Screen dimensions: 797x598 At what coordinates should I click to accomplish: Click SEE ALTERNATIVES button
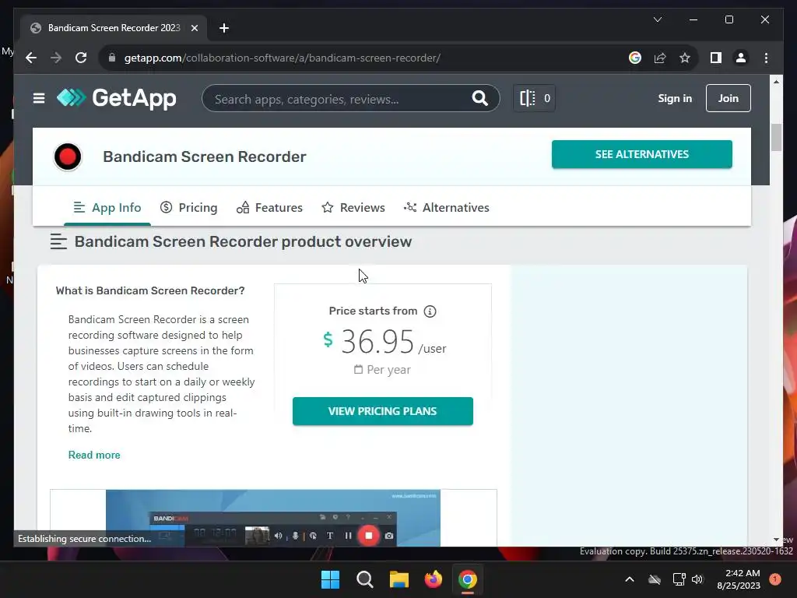pyautogui.click(x=642, y=154)
